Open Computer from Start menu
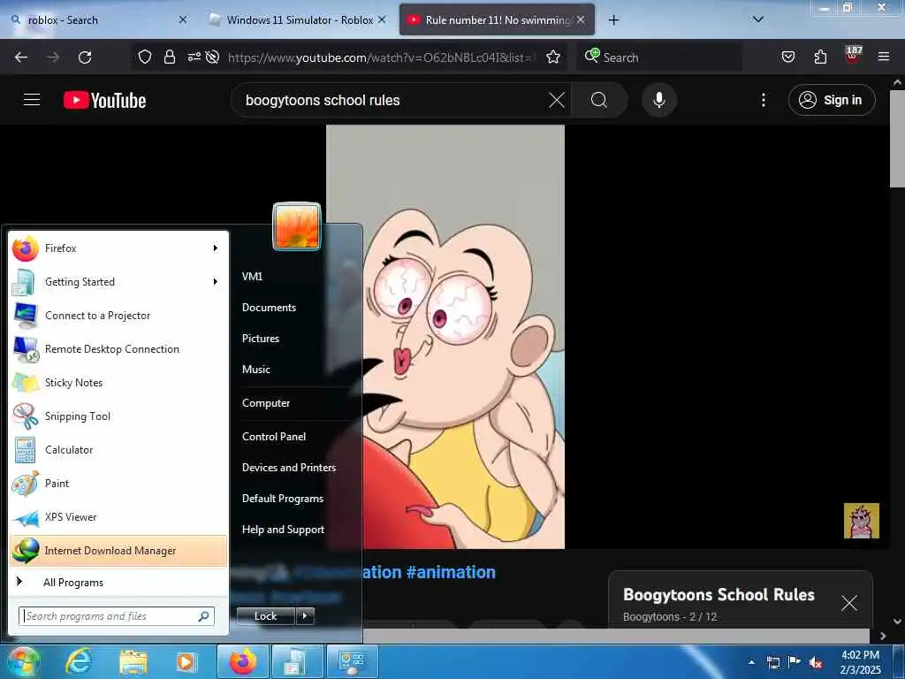Viewport: 905px width, 679px height. coord(266,403)
